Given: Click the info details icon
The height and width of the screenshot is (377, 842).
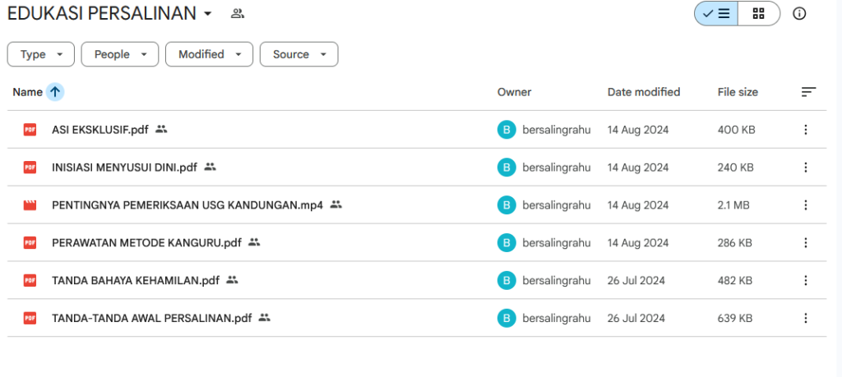Looking at the screenshot, I should tap(799, 14).
